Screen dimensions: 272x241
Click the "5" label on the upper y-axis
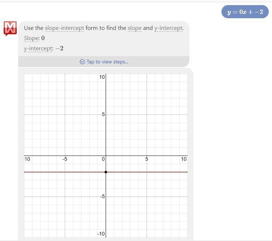[103, 114]
